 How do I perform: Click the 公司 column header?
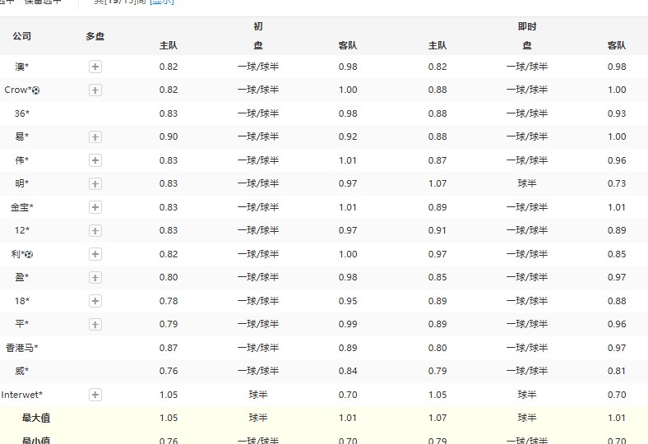pyautogui.click(x=22, y=36)
